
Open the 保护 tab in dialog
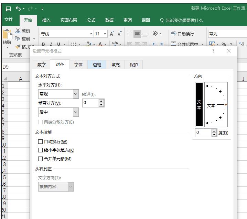pos(134,65)
